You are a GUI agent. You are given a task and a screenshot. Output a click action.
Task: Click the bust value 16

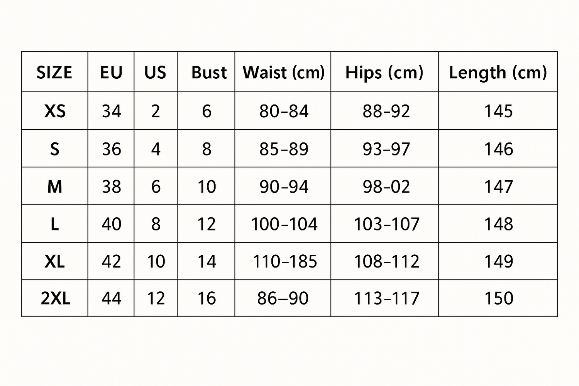point(207,298)
